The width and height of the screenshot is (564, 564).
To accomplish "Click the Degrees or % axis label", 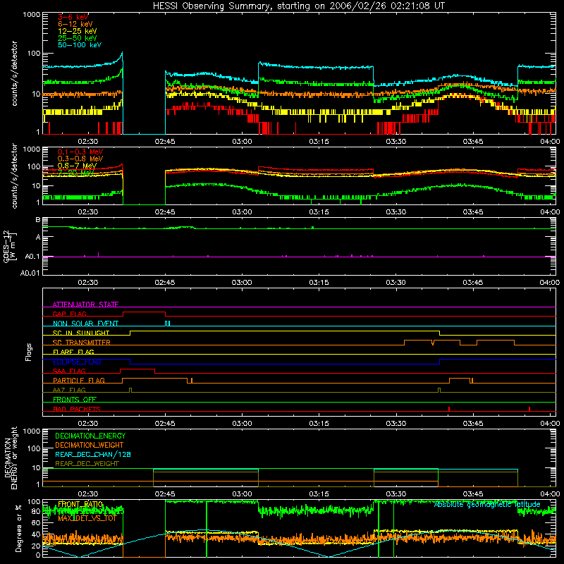I will tap(18, 528).
